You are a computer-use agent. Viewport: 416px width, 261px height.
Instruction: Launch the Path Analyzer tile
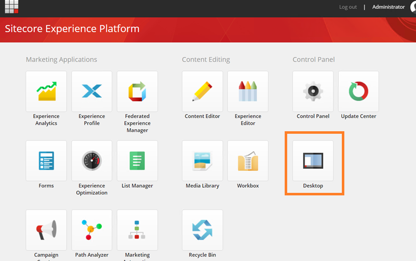pyautogui.click(x=92, y=230)
